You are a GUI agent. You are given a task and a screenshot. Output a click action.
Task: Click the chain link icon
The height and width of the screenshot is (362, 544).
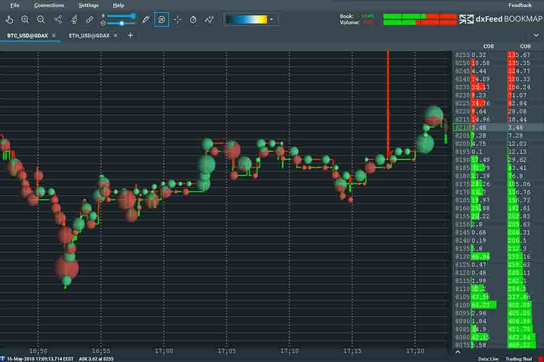pos(90,20)
